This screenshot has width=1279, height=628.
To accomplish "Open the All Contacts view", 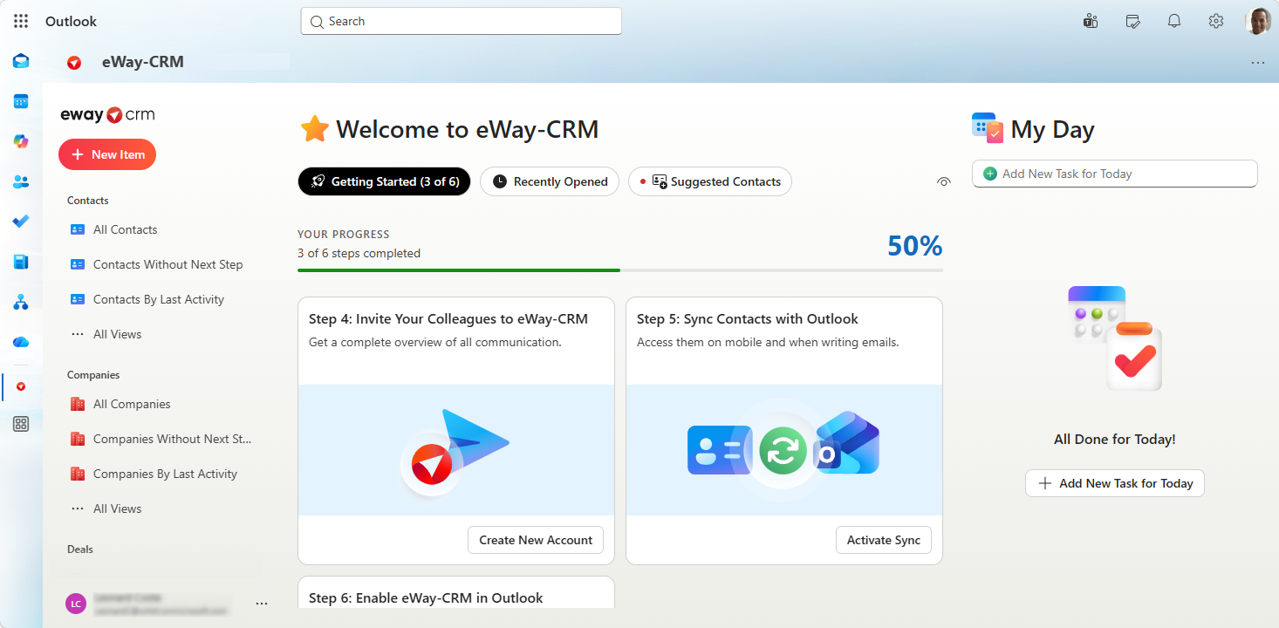I will pyautogui.click(x=125, y=229).
